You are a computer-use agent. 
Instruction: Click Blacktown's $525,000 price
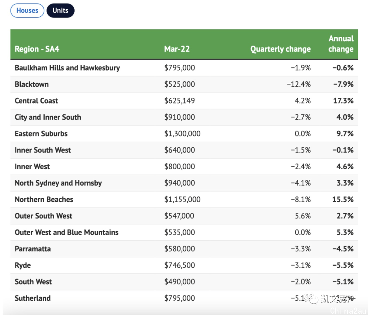(x=180, y=84)
